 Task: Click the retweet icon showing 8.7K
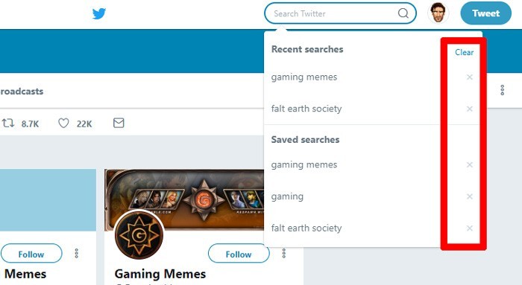8,124
